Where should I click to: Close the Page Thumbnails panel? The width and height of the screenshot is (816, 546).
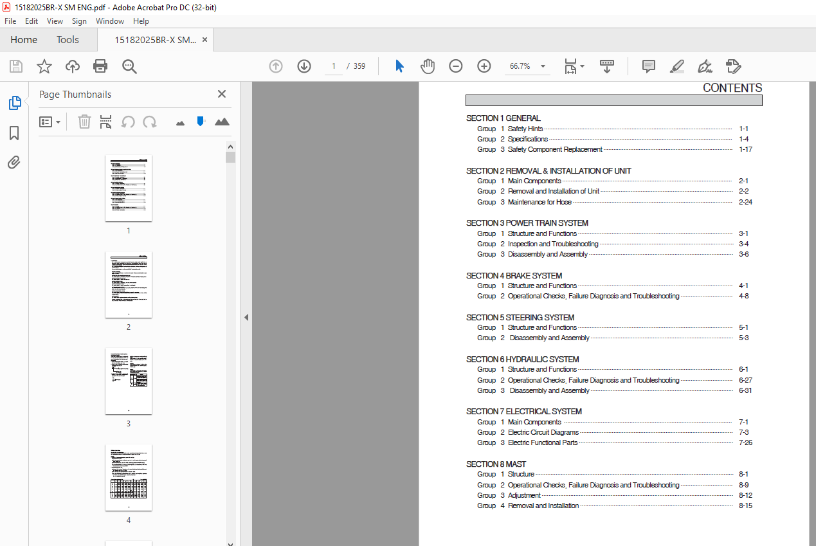tap(222, 94)
